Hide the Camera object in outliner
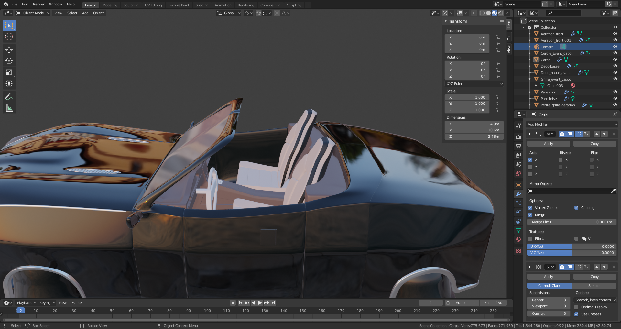Viewport: 621px width, 329px height. (615, 47)
